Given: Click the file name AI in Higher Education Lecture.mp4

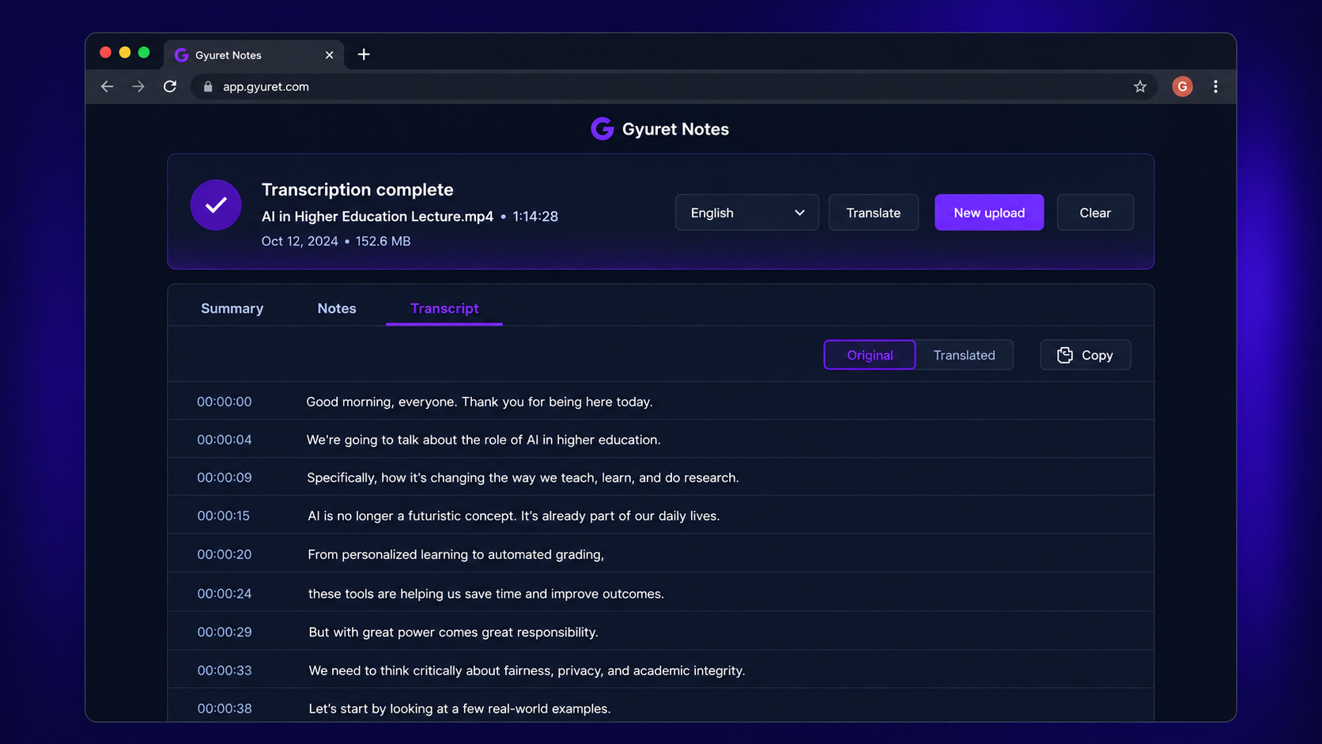Looking at the screenshot, I should [377, 217].
